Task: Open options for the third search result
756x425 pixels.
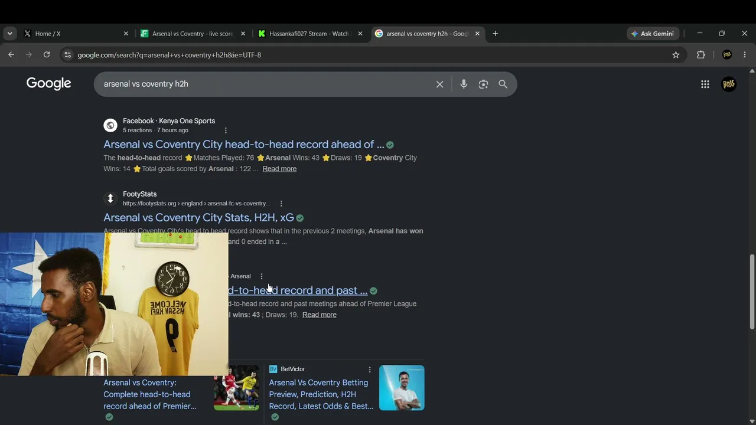Action: [262, 276]
